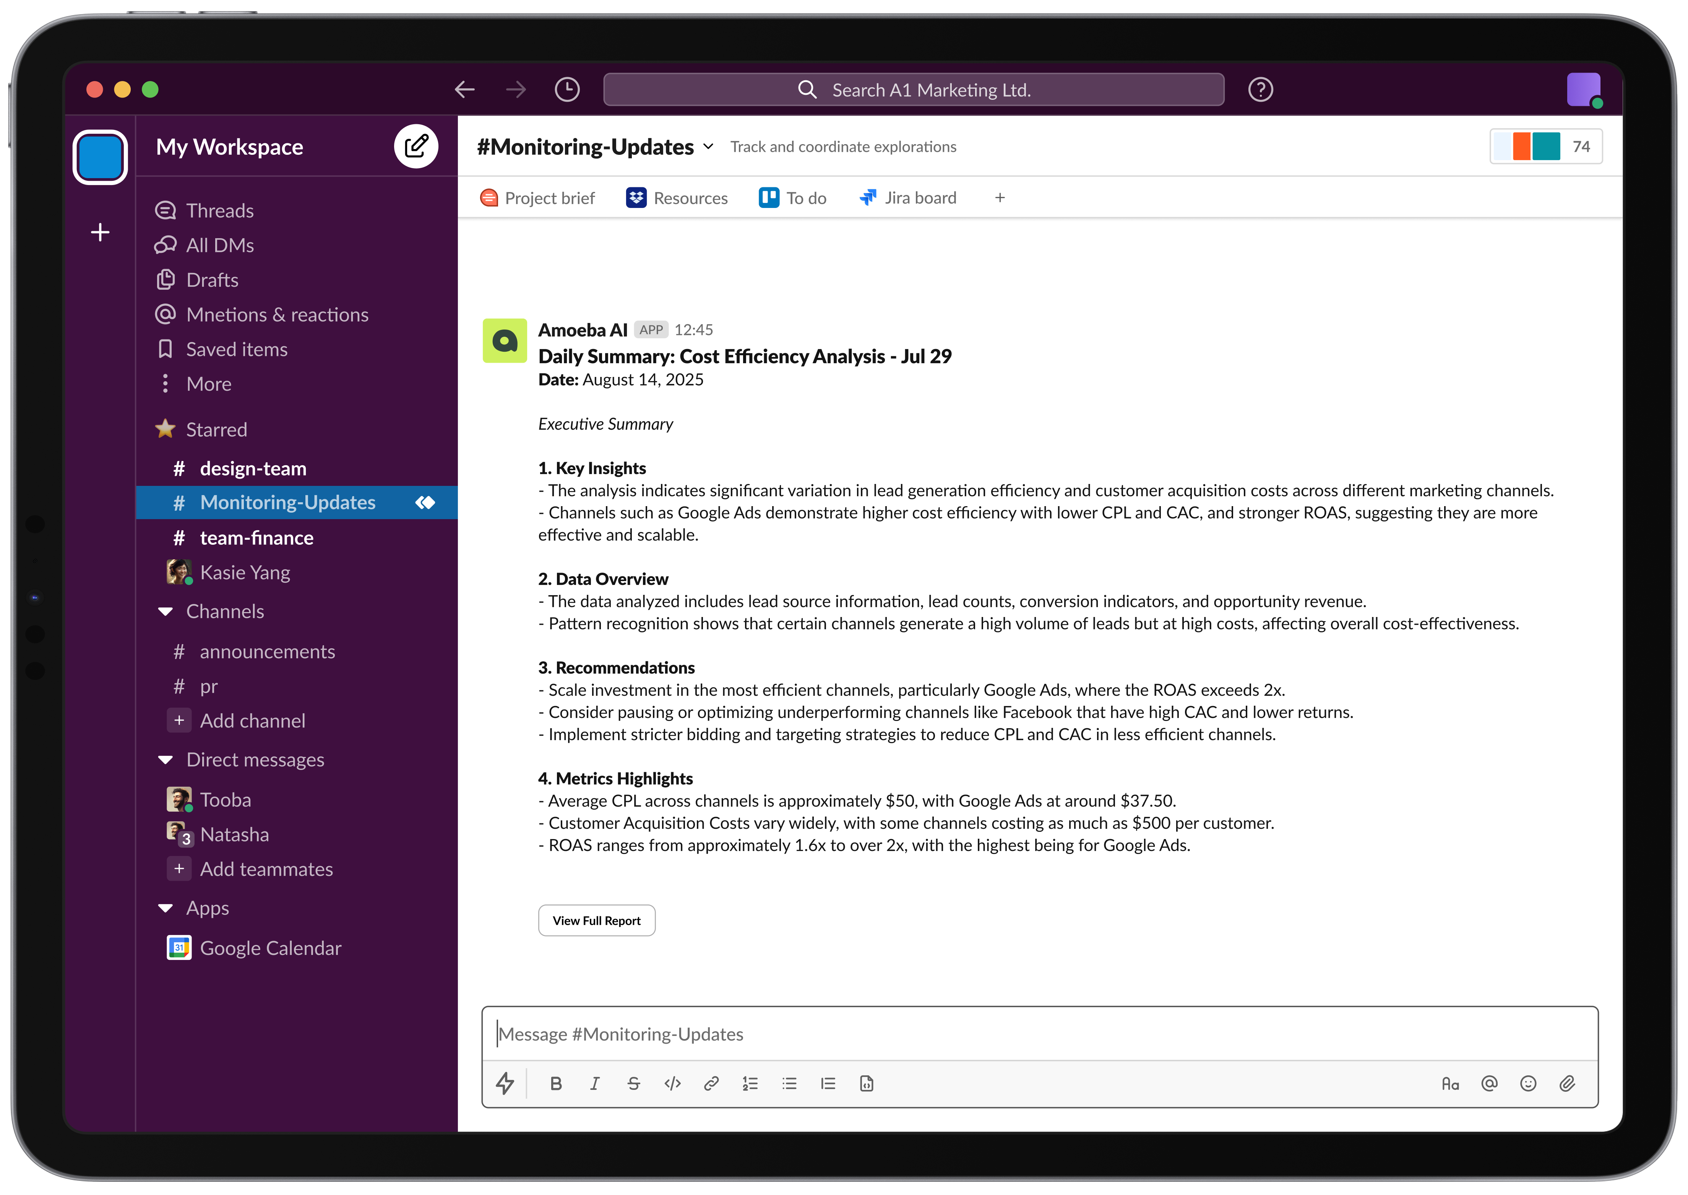Viewport: 1688px width, 1195px height.
Task: Click Add channel
Action: [x=236, y=720]
